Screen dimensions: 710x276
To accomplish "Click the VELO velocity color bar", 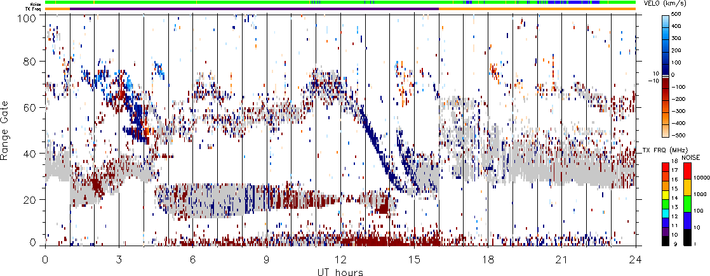I will 666,76.
